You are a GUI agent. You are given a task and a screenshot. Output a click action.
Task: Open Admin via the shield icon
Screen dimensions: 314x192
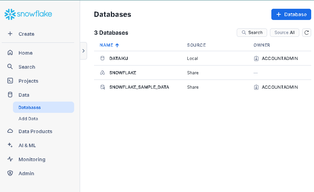(x=10, y=173)
